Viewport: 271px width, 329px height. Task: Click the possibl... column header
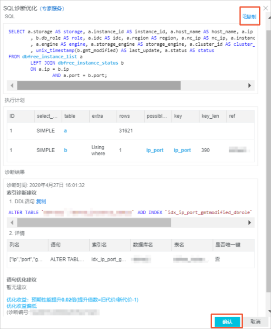(158, 116)
